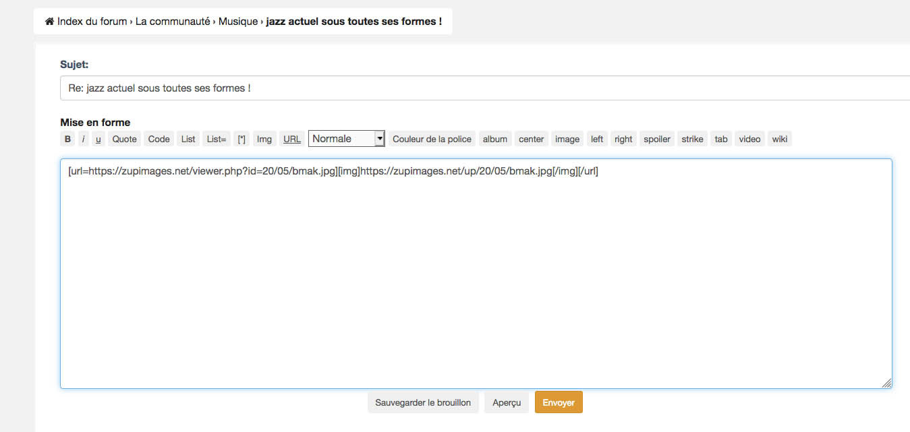Click the text area resize handle
The image size is (910, 432).
[886, 383]
